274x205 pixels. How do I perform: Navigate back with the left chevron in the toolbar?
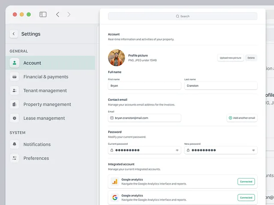[58, 15]
